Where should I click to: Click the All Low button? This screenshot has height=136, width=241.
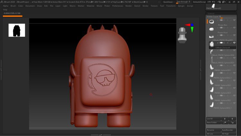coord(213,134)
